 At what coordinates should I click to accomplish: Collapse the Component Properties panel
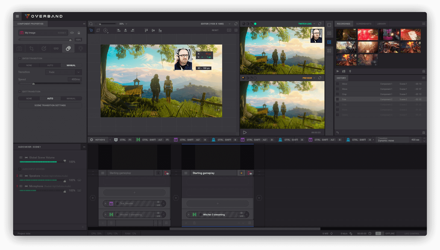click(84, 24)
